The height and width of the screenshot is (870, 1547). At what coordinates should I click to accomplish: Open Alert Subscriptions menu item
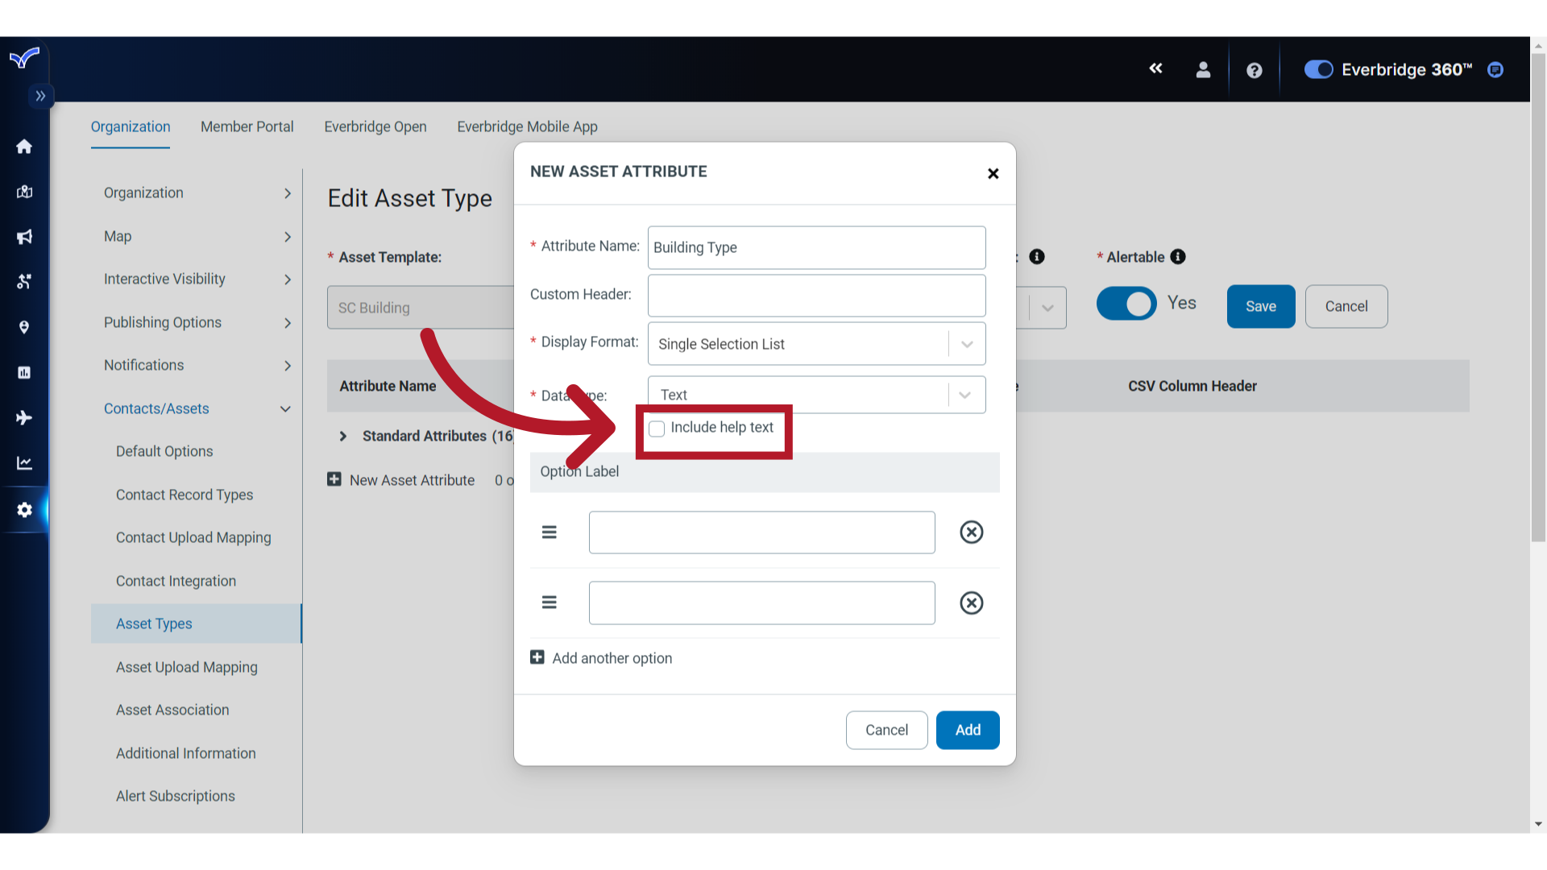176,796
